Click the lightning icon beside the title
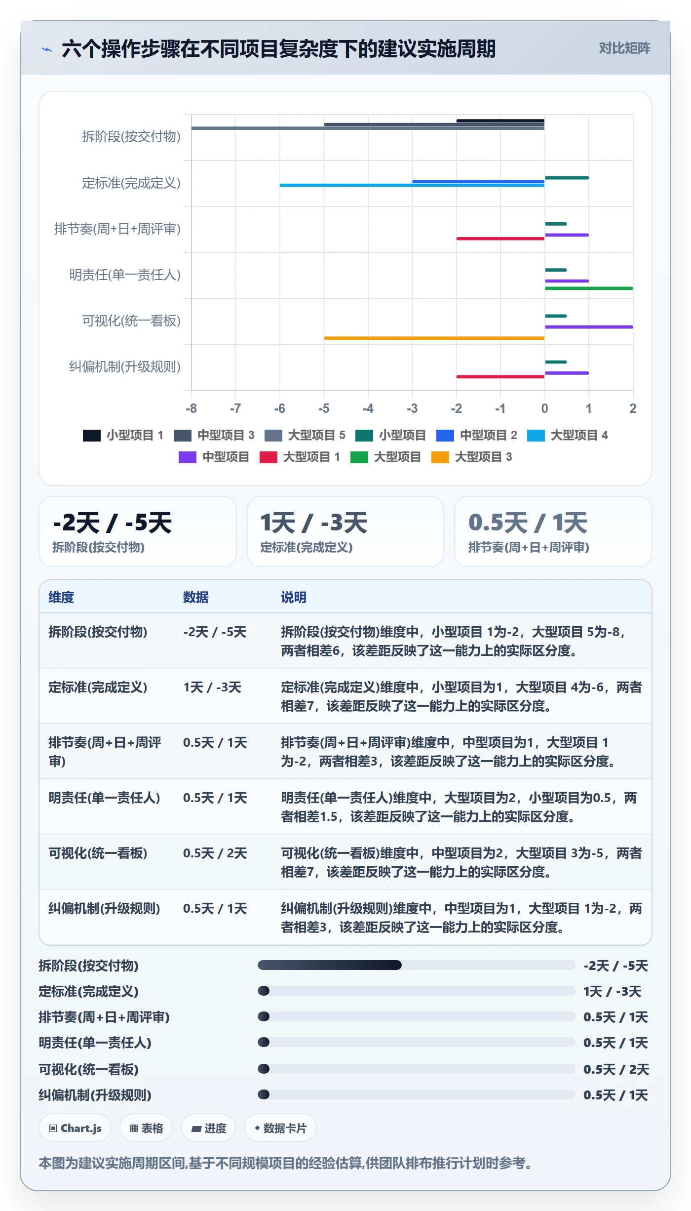This screenshot has height=1211, width=691. point(46,49)
